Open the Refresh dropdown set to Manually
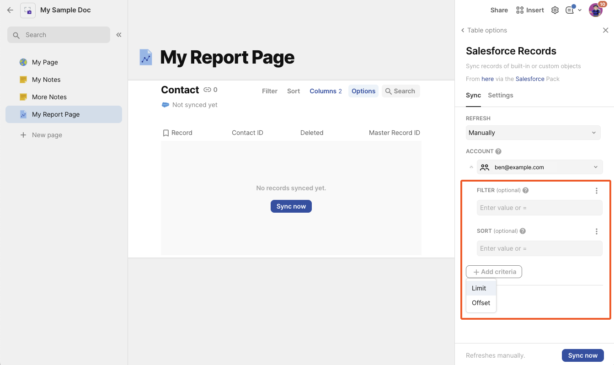Screen dimensions: 614x365 (x=533, y=133)
